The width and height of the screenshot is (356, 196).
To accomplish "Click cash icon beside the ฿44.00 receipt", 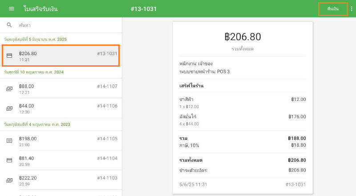I will pyautogui.click(x=9, y=108).
